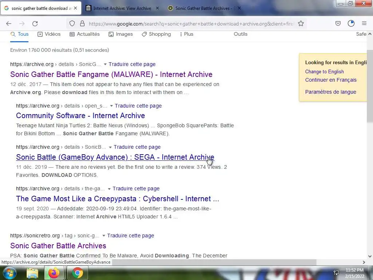Screen dimensions: 373x280
Task: Open Sonic Gather Battle Fangame (MALWARE) result
Action: tap(111, 74)
